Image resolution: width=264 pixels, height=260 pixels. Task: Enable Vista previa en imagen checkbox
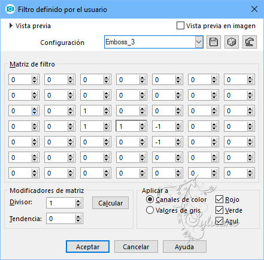point(180,26)
